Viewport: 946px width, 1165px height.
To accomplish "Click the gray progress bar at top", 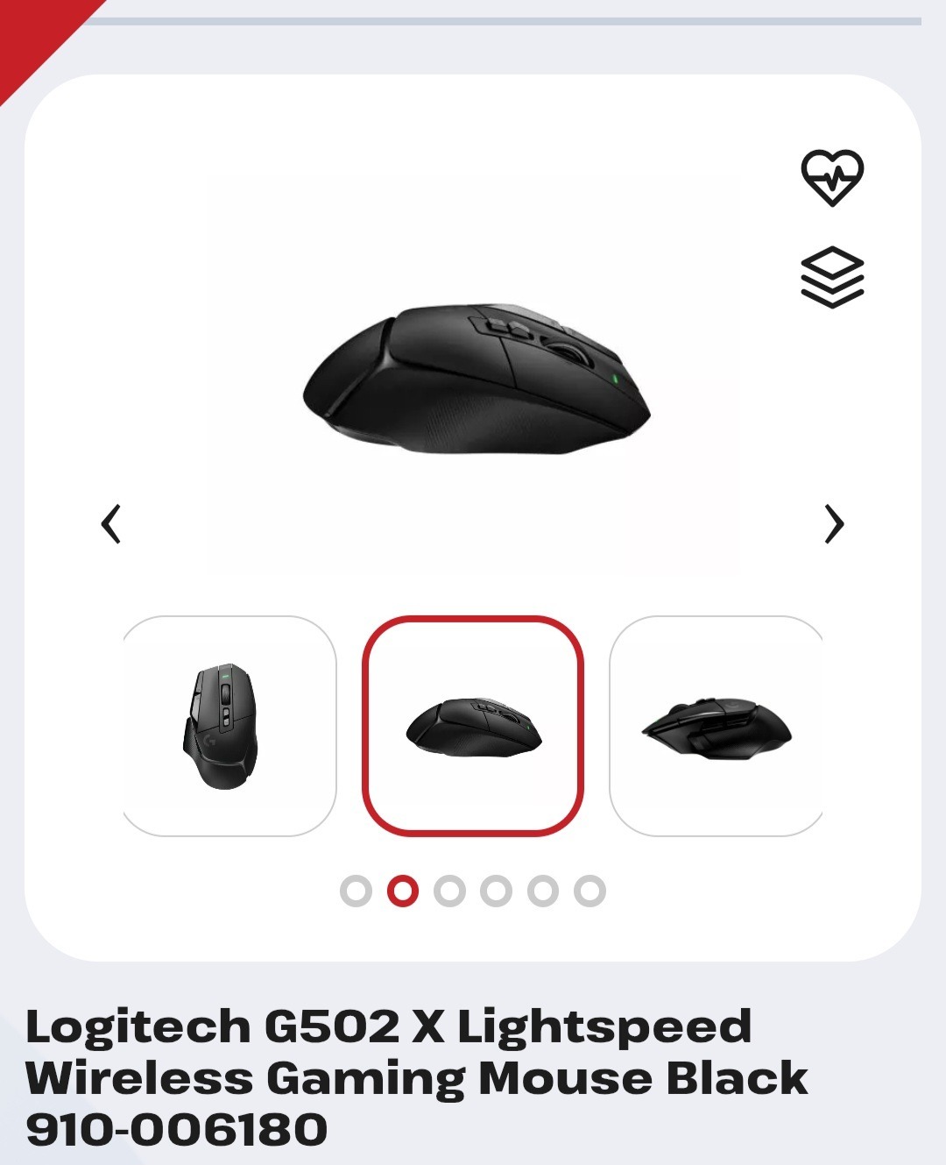I will [504, 21].
